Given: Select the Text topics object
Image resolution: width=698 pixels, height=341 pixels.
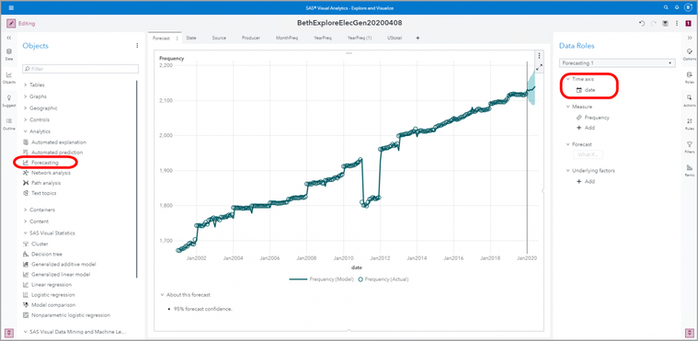Looking at the screenshot, I should click(40, 193).
